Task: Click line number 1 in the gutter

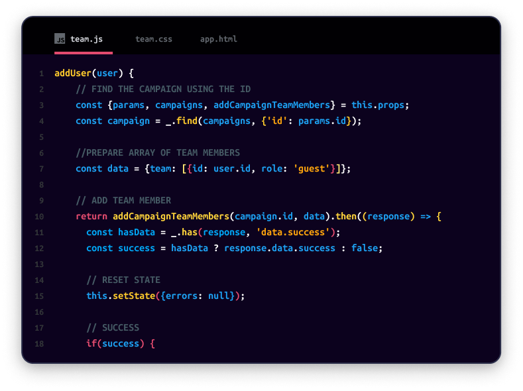Action: coord(41,74)
